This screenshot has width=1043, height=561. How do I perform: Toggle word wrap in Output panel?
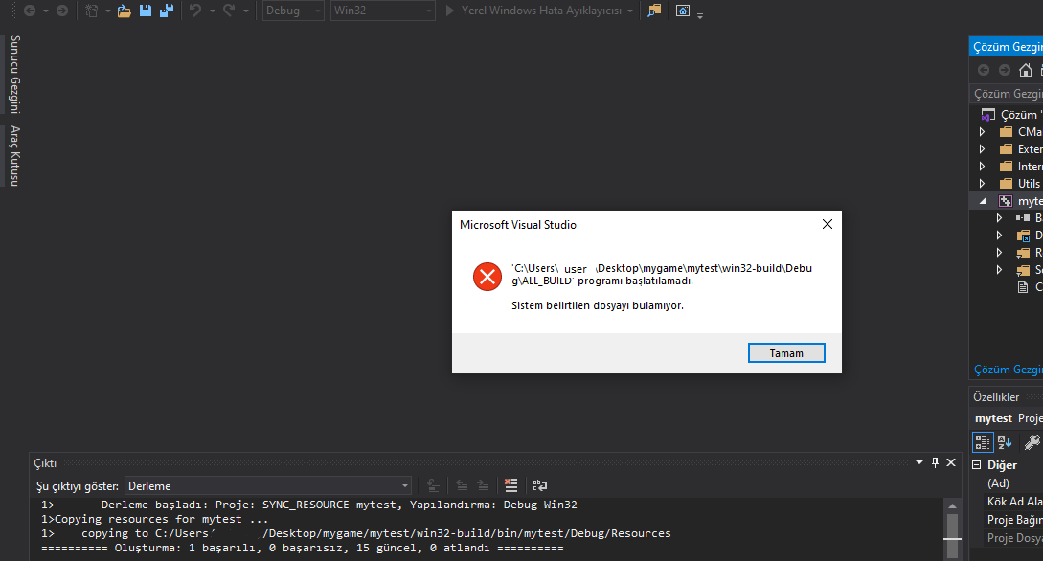[540, 485]
